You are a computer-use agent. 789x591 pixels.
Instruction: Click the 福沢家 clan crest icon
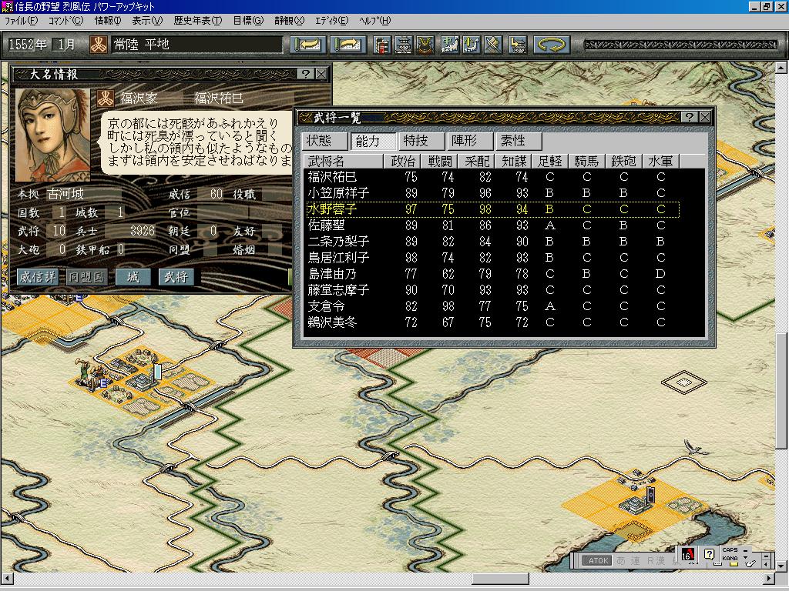[x=105, y=98]
